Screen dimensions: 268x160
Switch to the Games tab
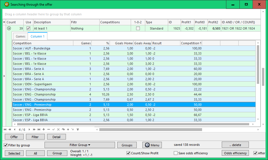point(21,36)
